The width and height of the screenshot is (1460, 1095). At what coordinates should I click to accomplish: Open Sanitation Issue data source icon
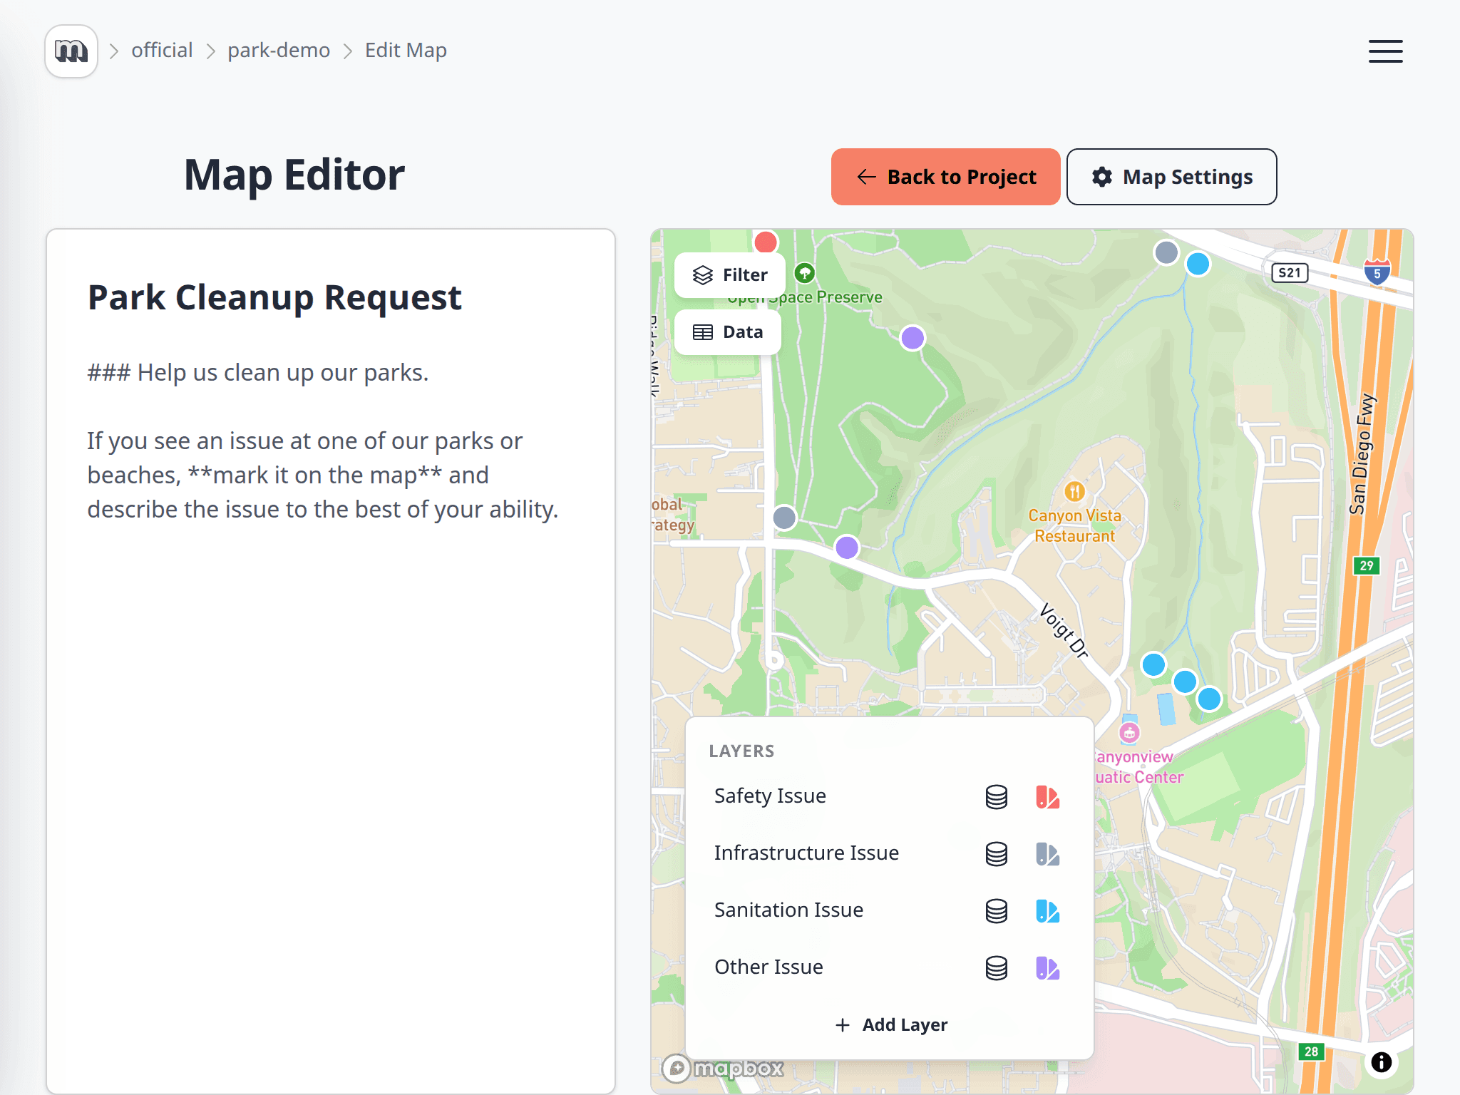click(996, 911)
